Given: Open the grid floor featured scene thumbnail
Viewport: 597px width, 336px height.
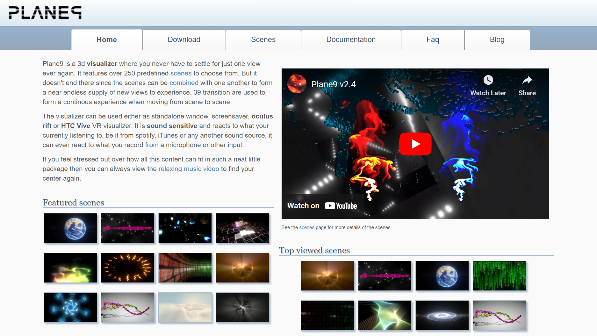Looking at the screenshot, I should (x=242, y=228).
